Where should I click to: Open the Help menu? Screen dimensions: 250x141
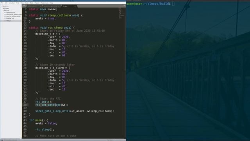51,3
